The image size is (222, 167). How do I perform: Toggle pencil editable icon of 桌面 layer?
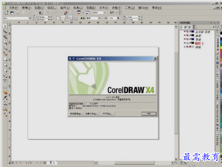[190, 35]
